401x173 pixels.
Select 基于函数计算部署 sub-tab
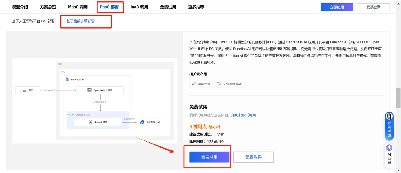click(x=80, y=21)
